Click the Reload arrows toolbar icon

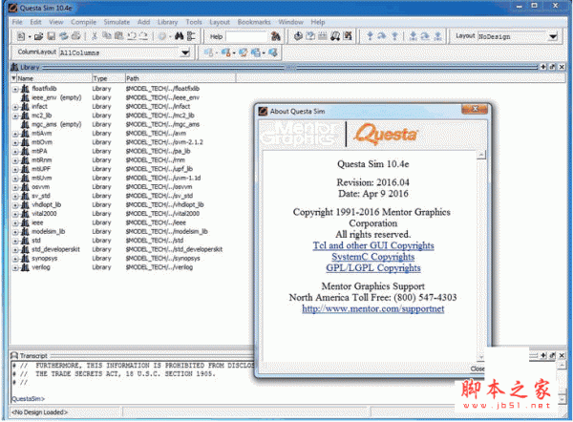click(64, 36)
